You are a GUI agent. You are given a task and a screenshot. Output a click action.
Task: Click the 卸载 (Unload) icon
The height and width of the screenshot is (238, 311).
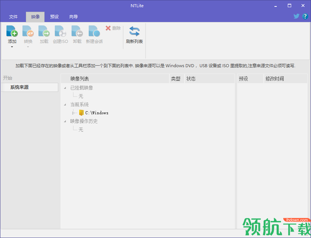point(77,31)
